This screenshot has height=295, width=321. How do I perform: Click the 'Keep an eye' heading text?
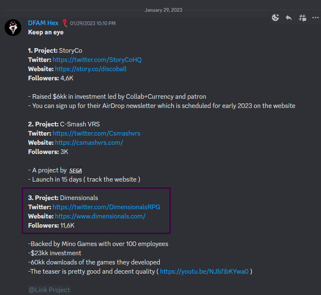pos(46,32)
